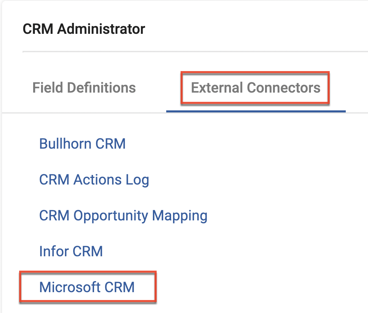Click the Microsoft CRM link

pyautogui.click(x=87, y=287)
